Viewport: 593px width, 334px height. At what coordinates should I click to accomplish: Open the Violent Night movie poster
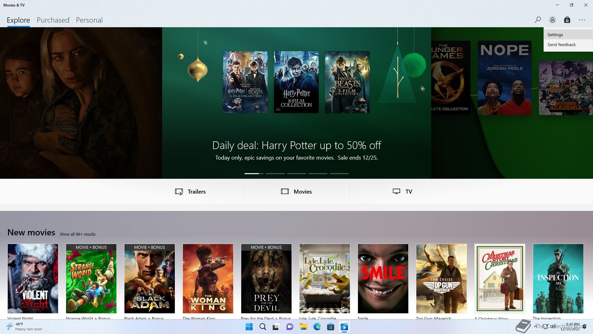33,278
